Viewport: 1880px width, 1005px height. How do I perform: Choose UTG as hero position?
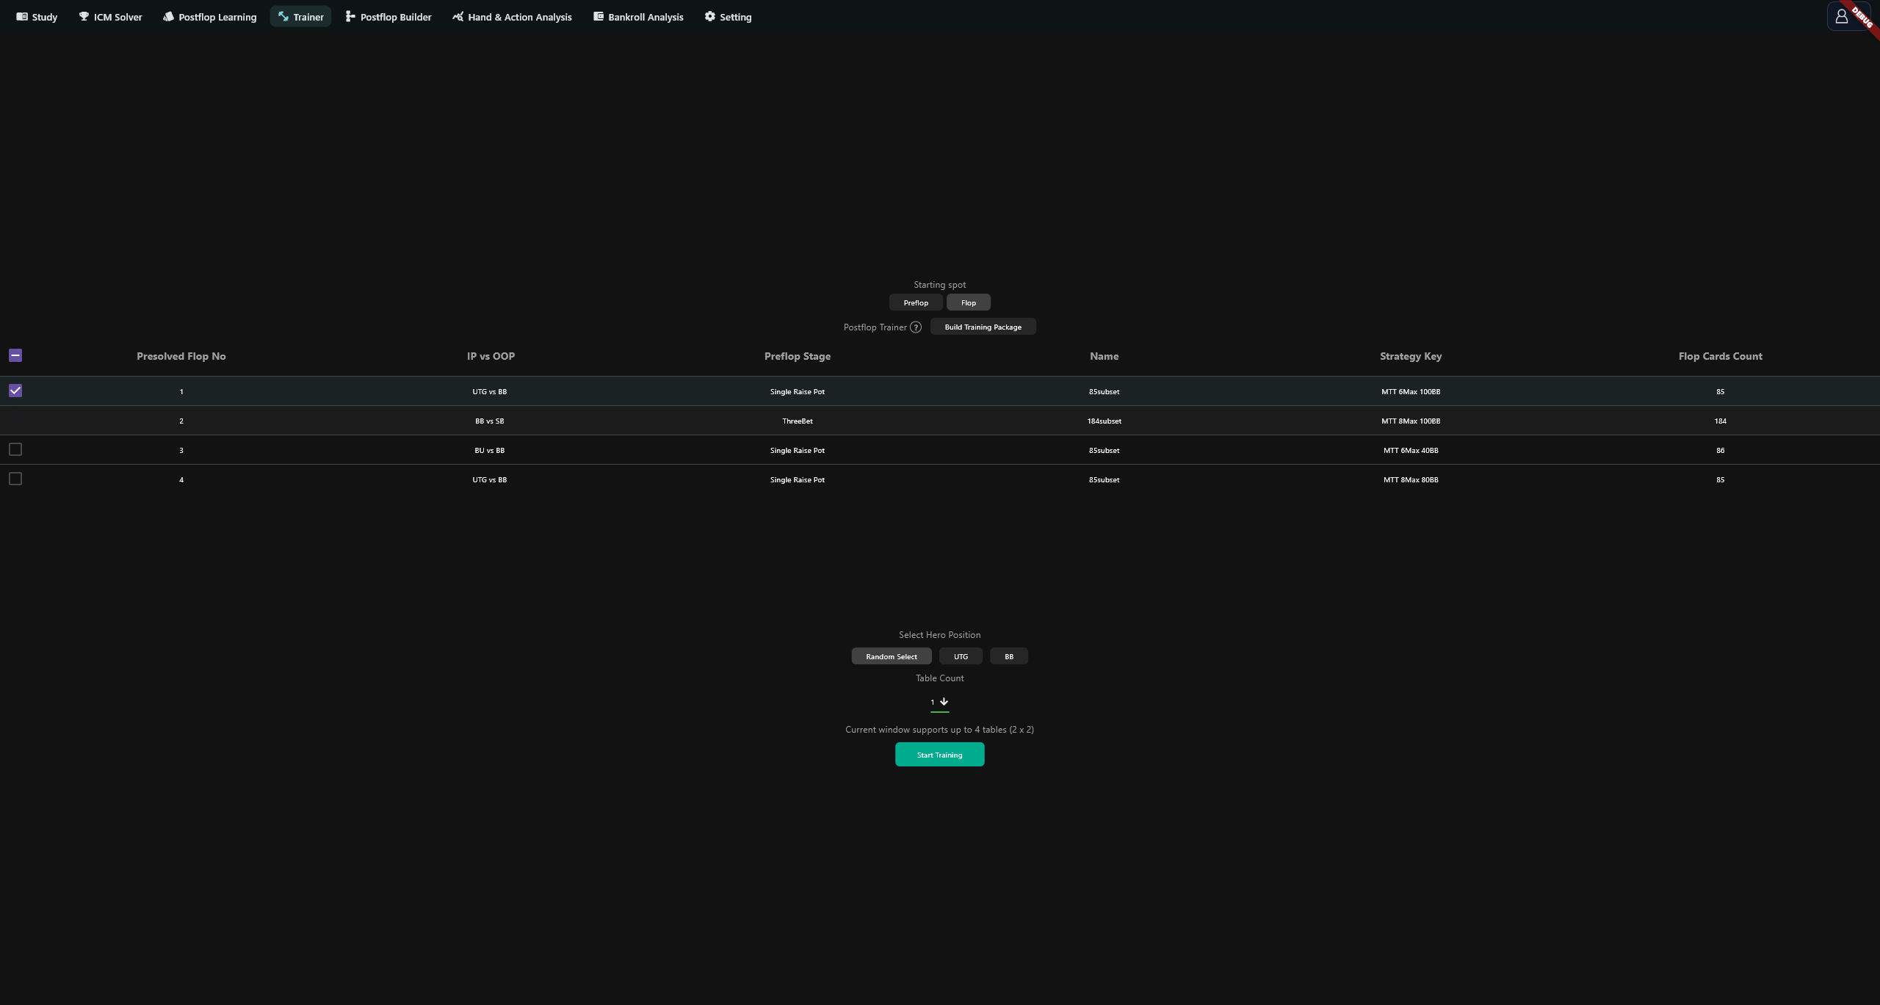click(x=961, y=656)
